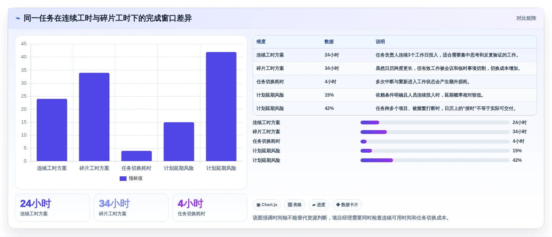Click the 碎片工时方案 progress bar

click(x=435, y=132)
